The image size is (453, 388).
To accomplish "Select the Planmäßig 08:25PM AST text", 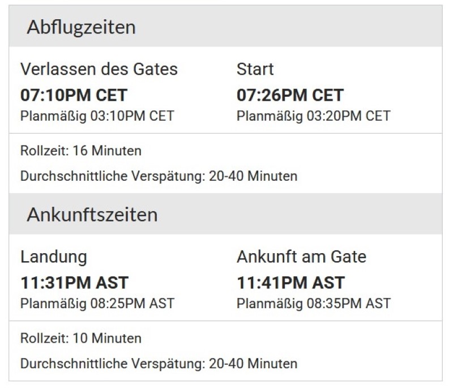I will point(97,303).
